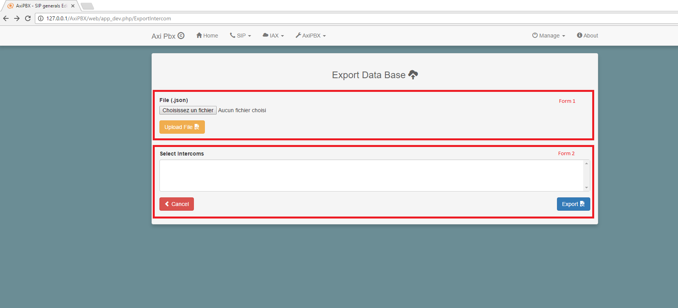The image size is (678, 308).
Task: Close the AxiPBX browser tab
Action: pyautogui.click(x=73, y=6)
